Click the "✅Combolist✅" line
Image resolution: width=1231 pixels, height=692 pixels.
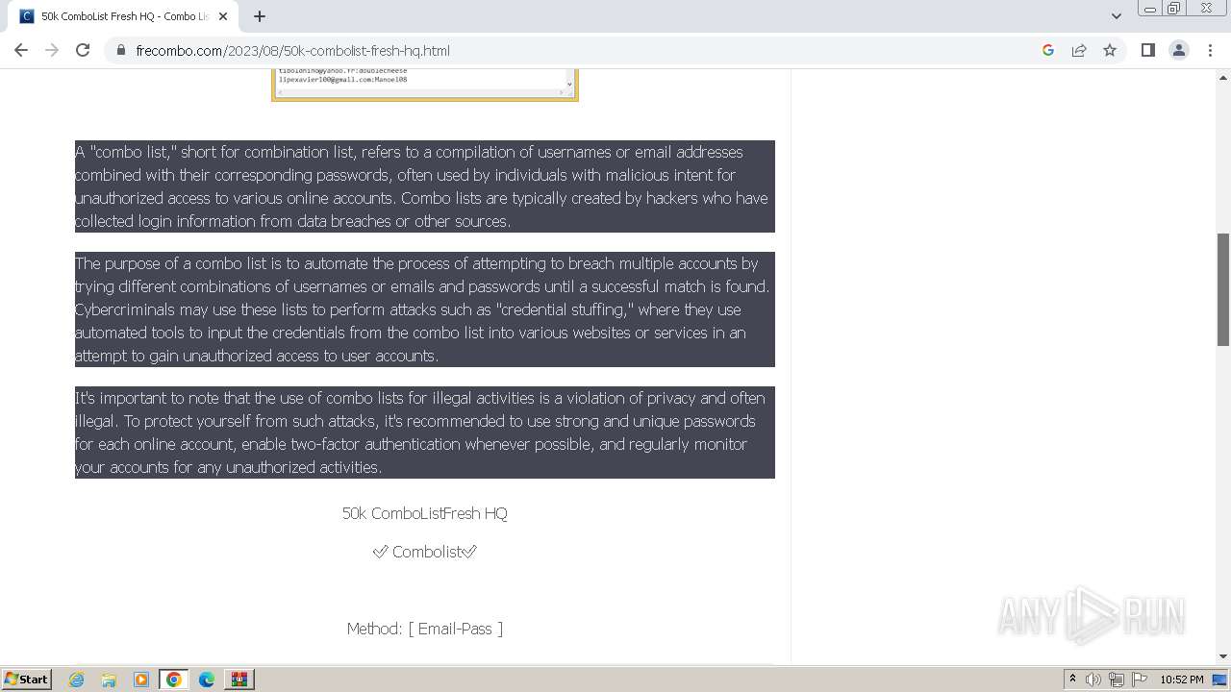(x=425, y=552)
